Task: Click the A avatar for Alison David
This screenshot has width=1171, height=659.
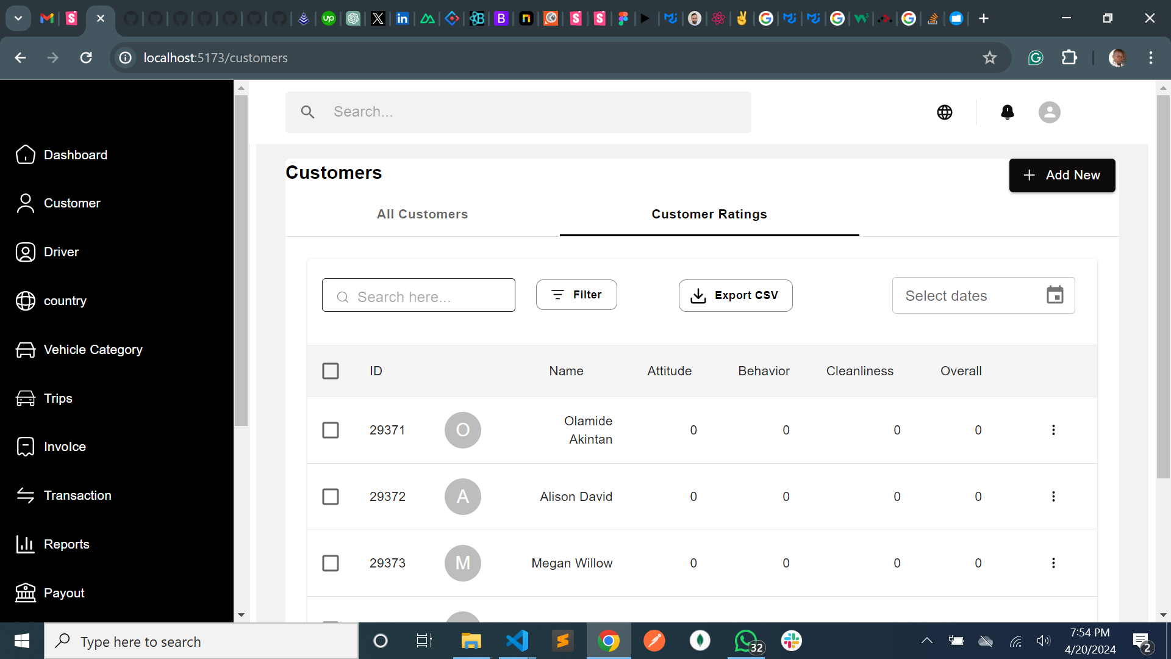Action: 463,497
